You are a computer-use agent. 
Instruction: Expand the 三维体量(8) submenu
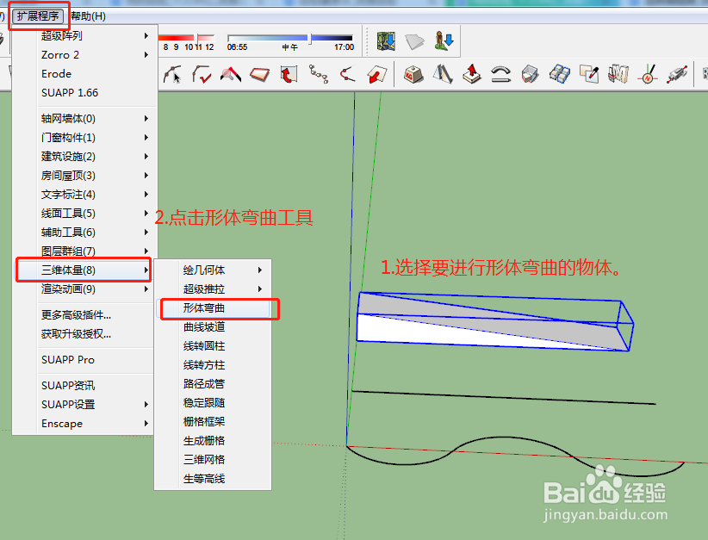coord(84,270)
